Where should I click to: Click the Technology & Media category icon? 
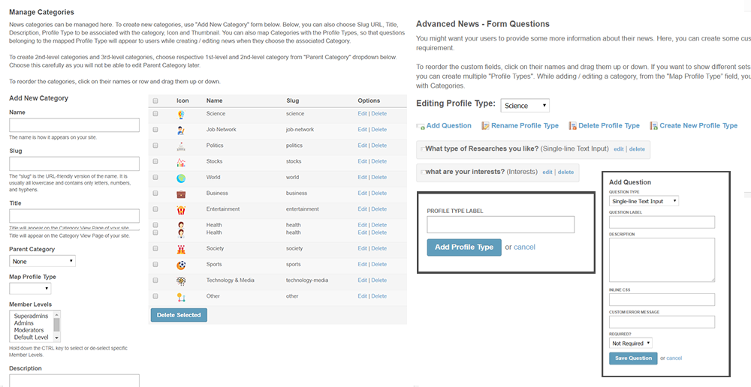pos(181,280)
